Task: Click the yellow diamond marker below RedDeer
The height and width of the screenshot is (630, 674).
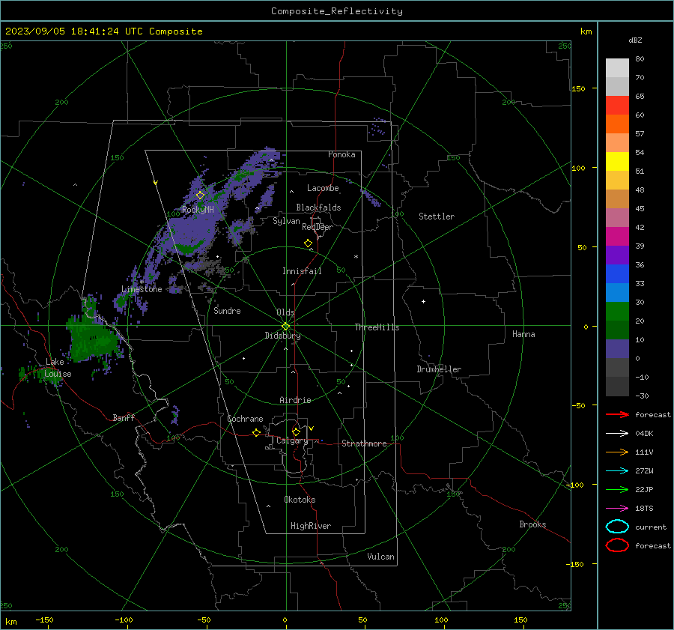Action: pos(308,243)
